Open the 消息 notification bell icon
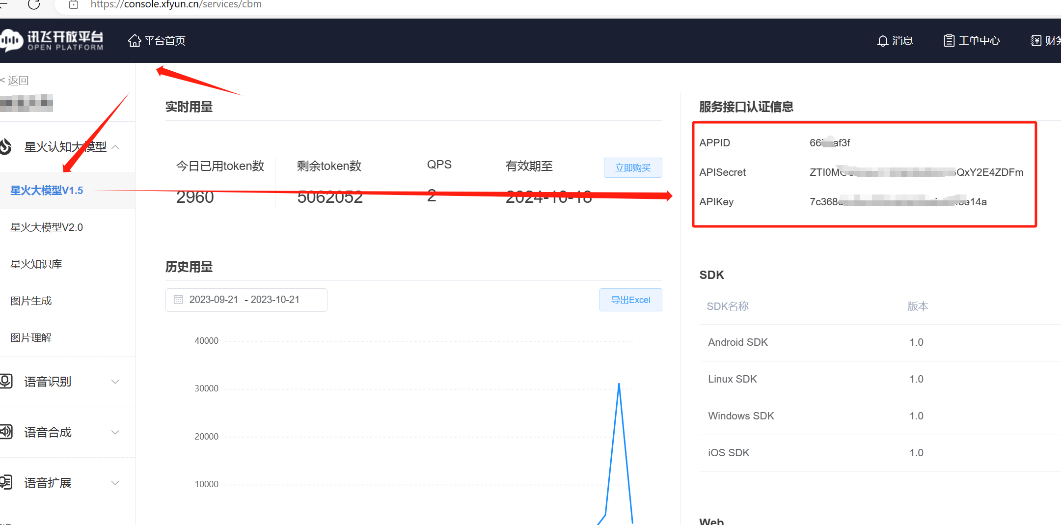The width and height of the screenshot is (1061, 525). (x=883, y=41)
